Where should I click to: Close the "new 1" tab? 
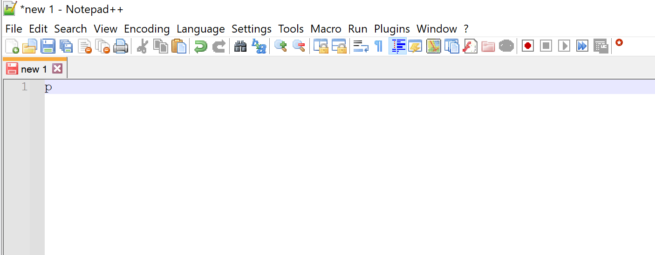point(57,69)
